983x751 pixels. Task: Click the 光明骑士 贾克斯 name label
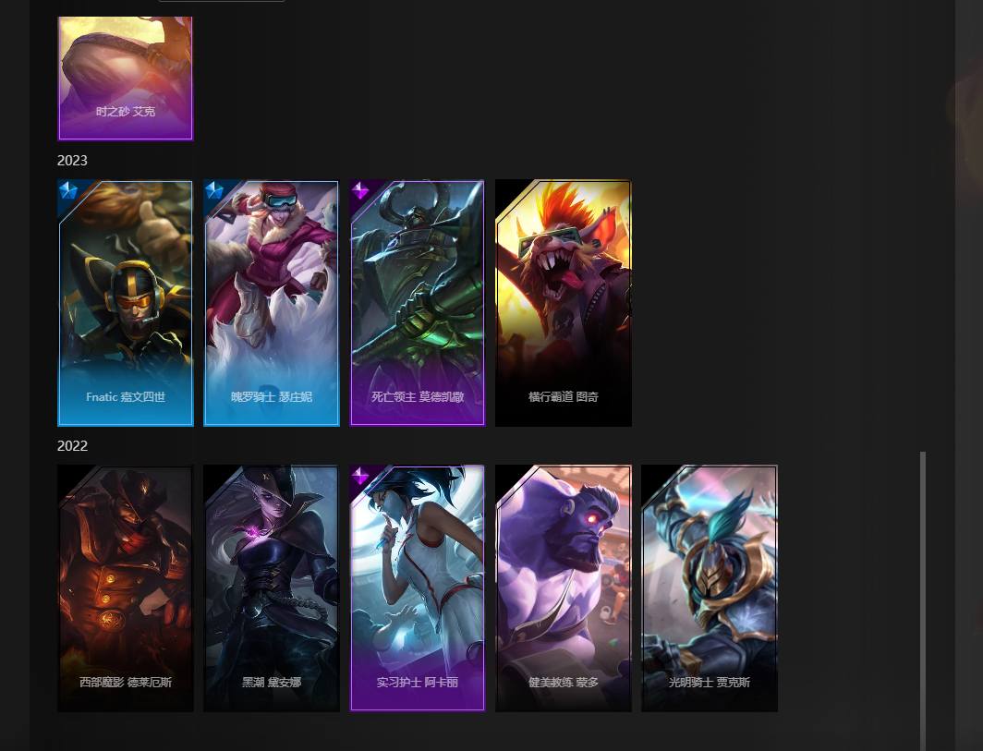(x=709, y=682)
